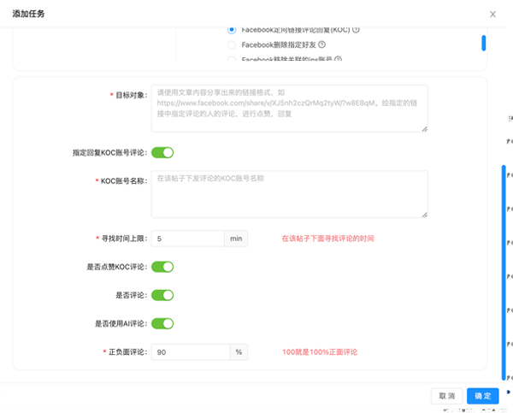Click the hint text 在该帖子下面寻找评论的时间
513x413 pixels.
pos(327,239)
